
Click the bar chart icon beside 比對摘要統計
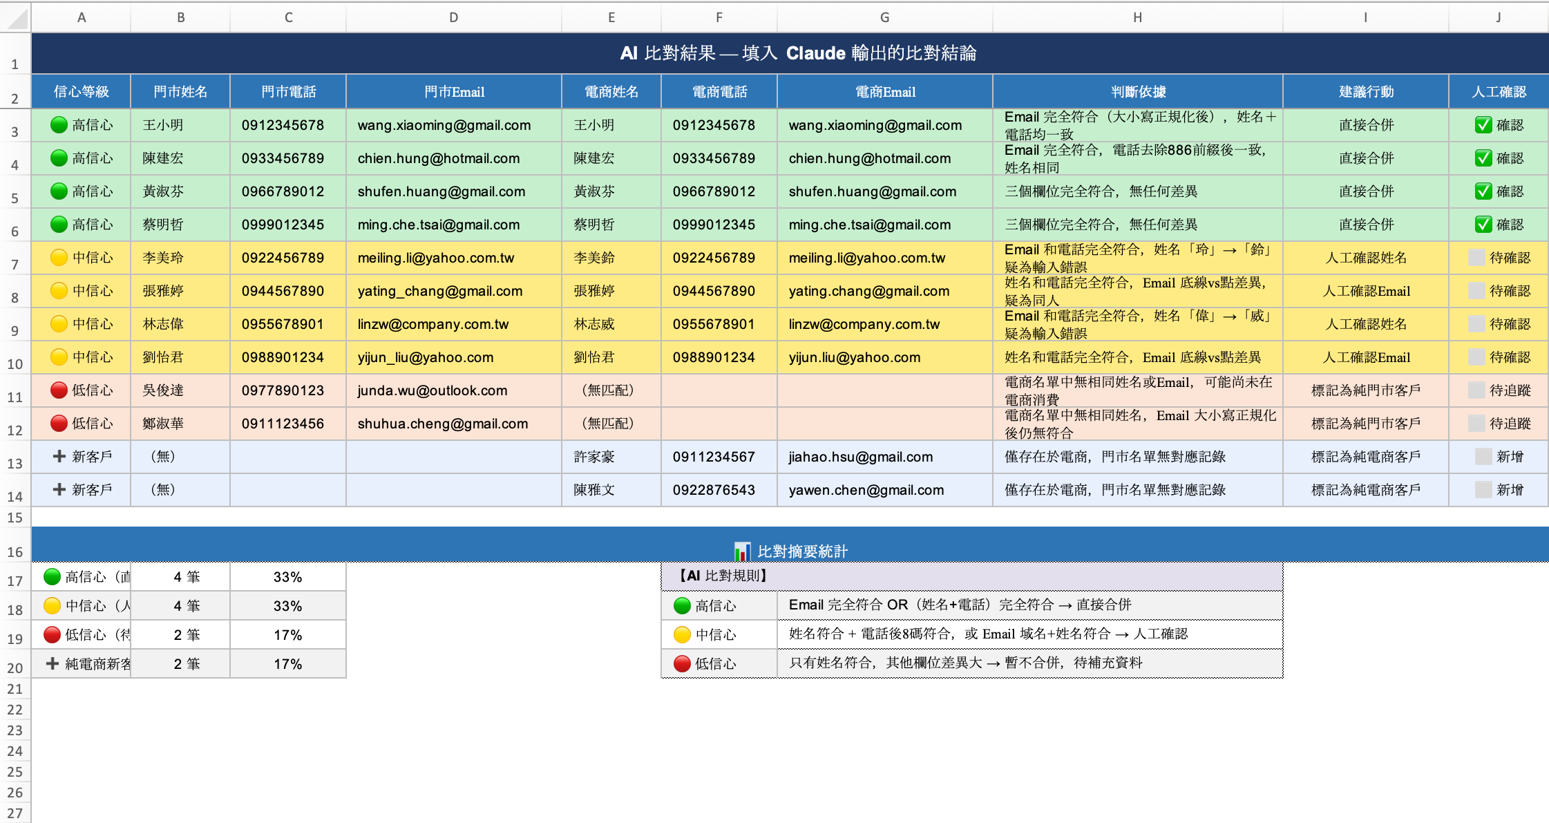coord(742,551)
